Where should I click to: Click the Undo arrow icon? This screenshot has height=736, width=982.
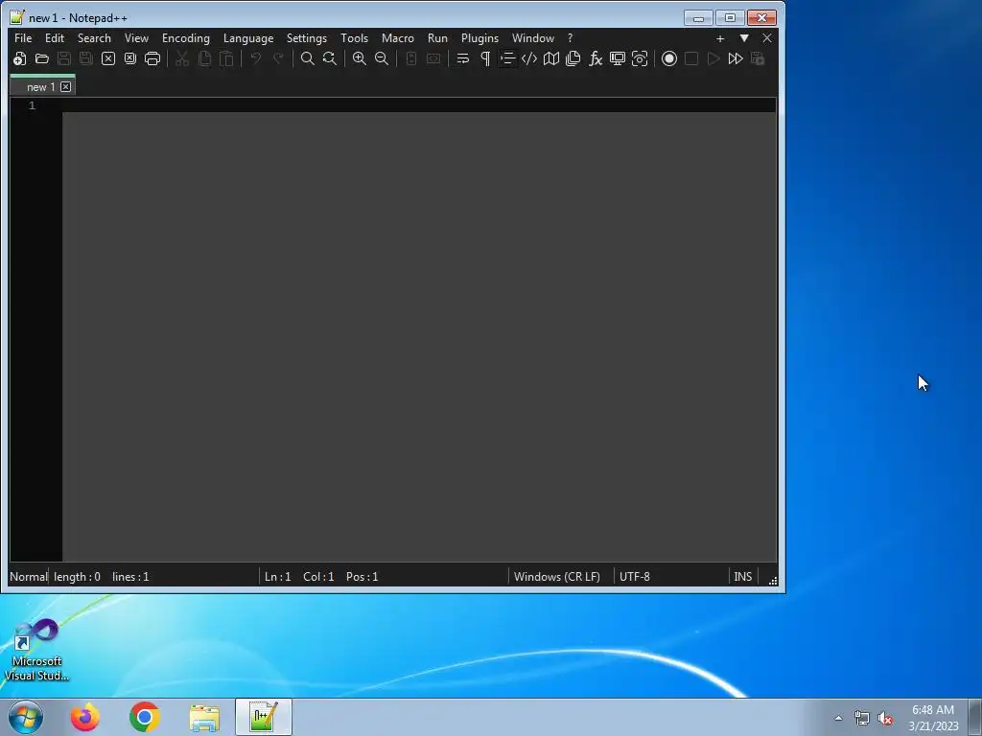pos(255,58)
